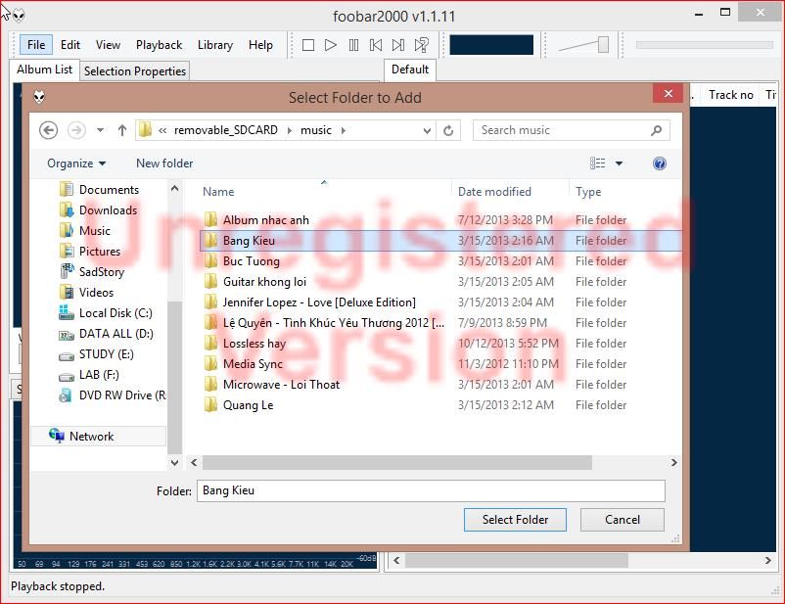Click the Stop playback button
The width and height of the screenshot is (785, 604).
coord(308,45)
